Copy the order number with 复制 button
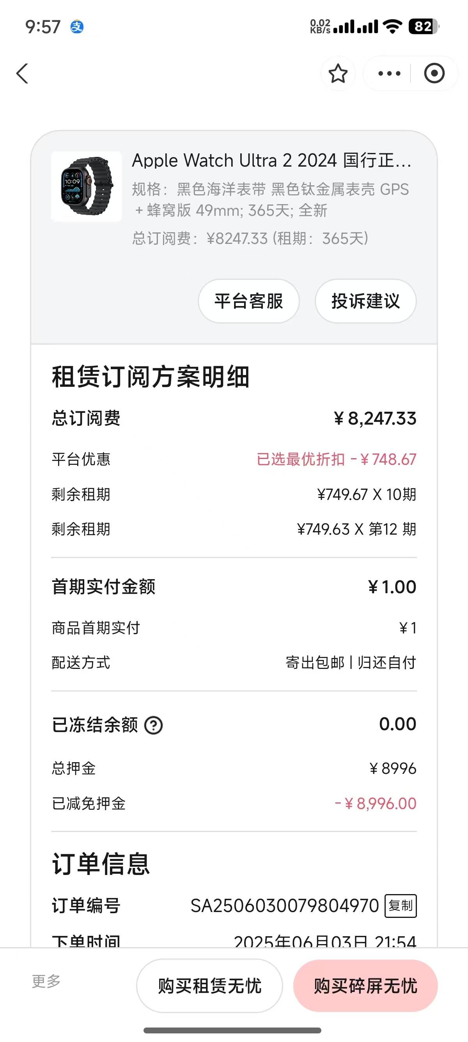 [401, 906]
